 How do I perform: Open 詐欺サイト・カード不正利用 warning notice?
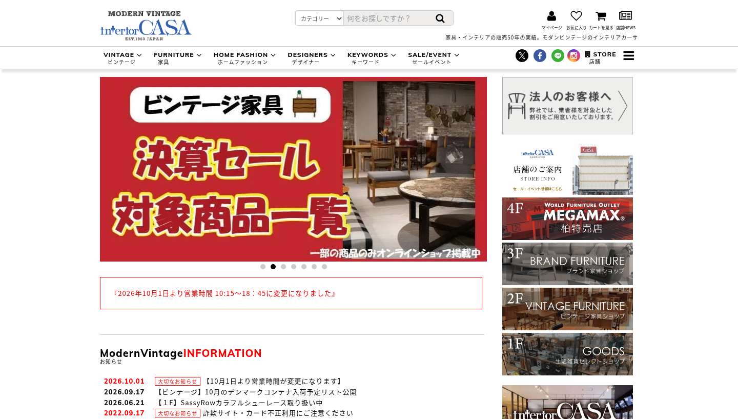278,413
